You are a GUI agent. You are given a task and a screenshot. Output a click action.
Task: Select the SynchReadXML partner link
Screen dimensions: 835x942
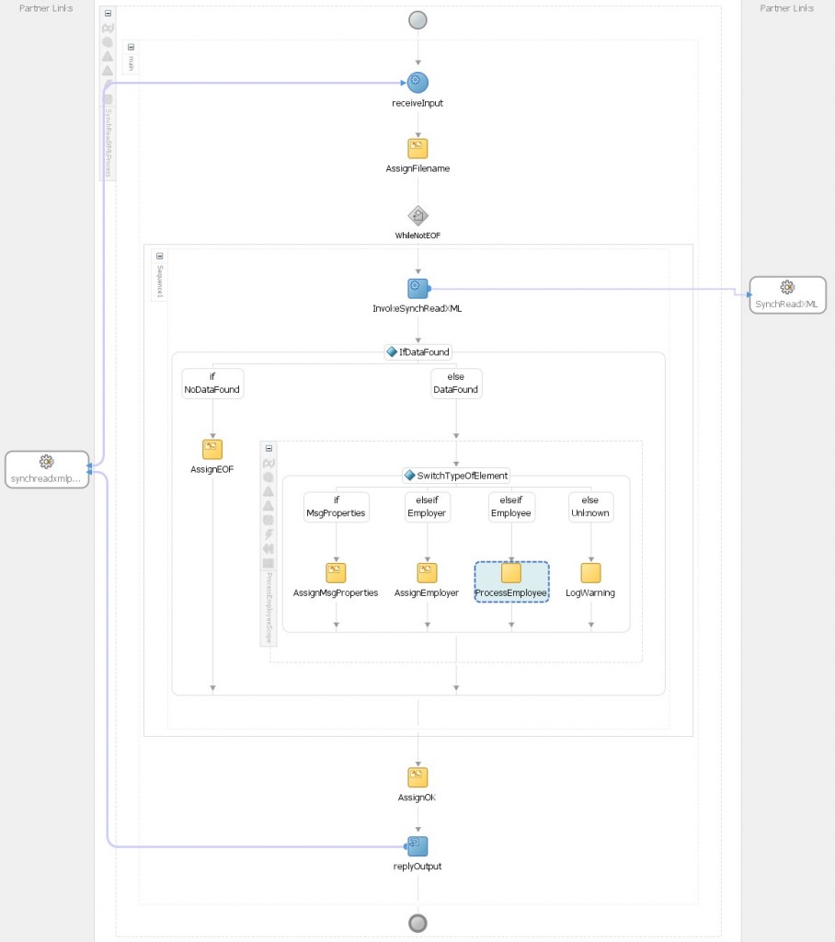(x=787, y=294)
